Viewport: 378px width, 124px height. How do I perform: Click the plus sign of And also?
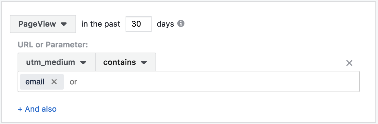click(20, 109)
